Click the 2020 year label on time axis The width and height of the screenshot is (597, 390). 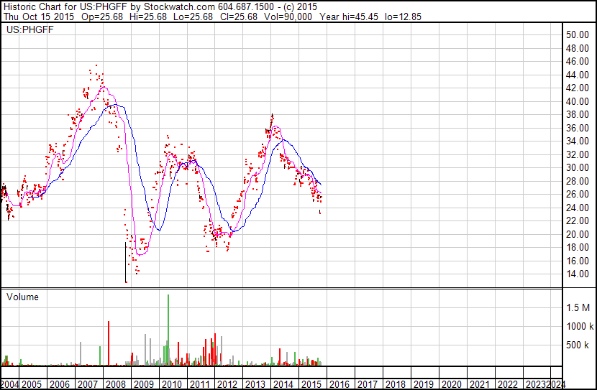450,384
